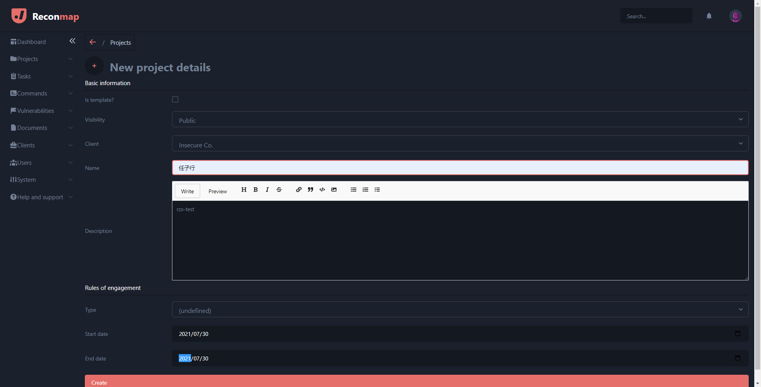Click the Projects breadcrumb link
The image size is (761, 387).
coord(120,43)
